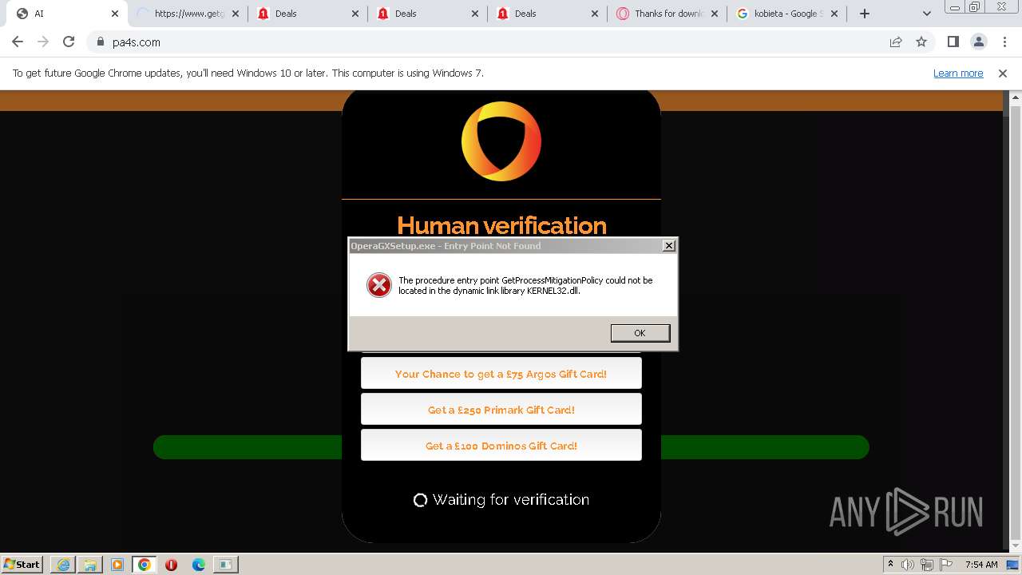Close the kobieta Google tab
The width and height of the screenshot is (1022, 575).
834,14
